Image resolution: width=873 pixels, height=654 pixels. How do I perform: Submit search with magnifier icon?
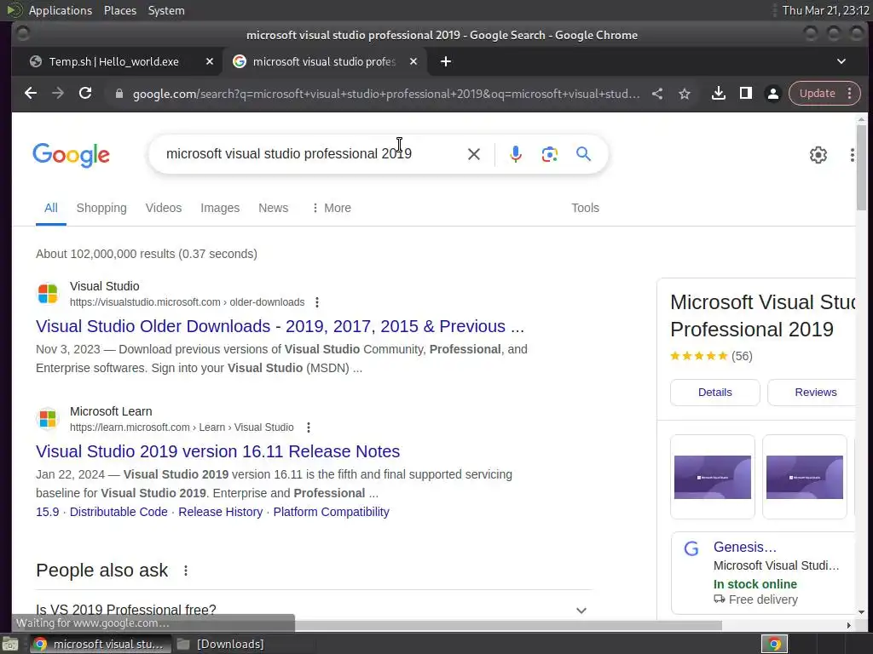(x=583, y=154)
